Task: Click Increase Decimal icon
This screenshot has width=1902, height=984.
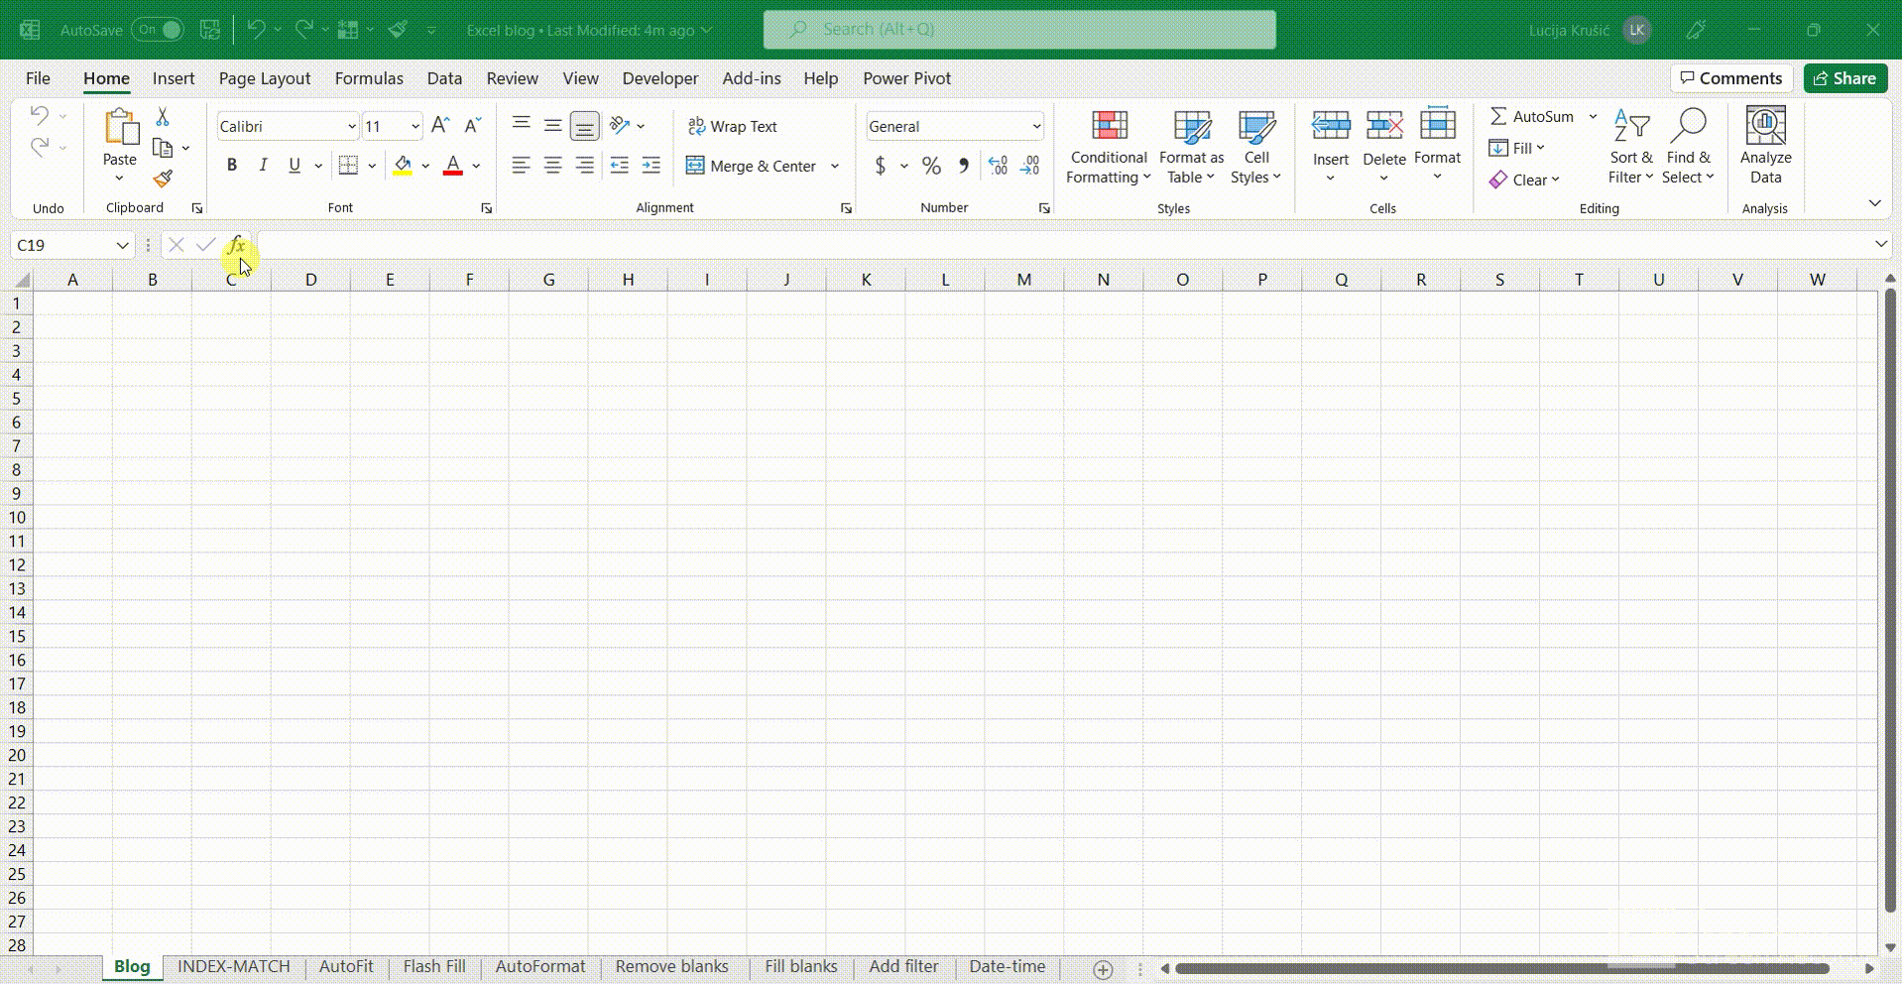Action: click(998, 166)
